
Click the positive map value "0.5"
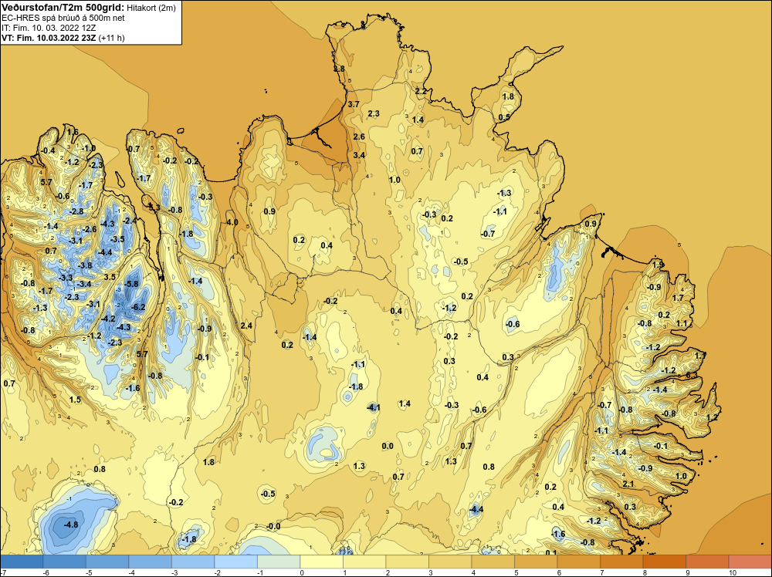tap(504, 117)
